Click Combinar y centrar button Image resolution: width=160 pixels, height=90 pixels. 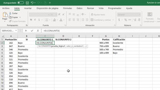click(x=101, y=20)
